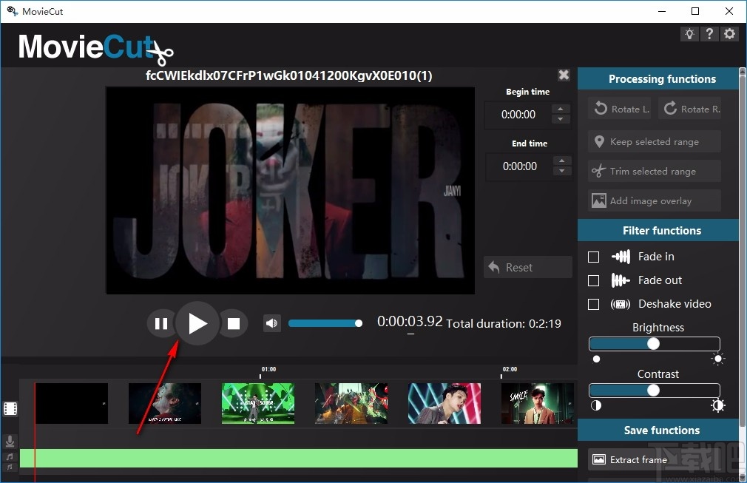Click the 02:00 timeline marker
The width and height of the screenshot is (747, 483).
coord(510,369)
